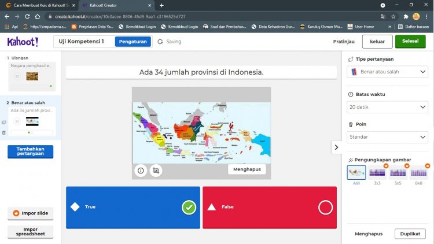Click Tambahkan pertanyaan button
434x244 pixels.
tap(30, 151)
